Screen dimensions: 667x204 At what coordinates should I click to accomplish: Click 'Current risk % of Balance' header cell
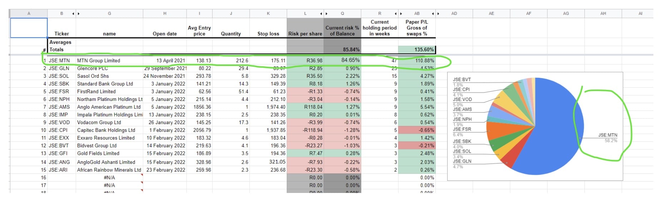[x=342, y=28]
